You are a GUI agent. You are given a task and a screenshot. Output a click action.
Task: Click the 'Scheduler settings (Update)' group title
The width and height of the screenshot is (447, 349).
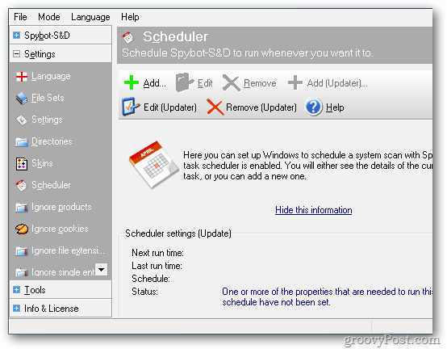coord(178,233)
